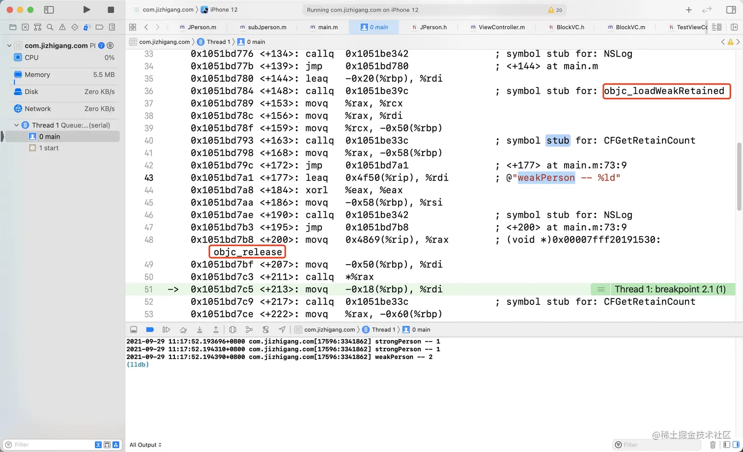Select the 0 main assembly tab
This screenshot has width=743, height=452.
point(374,27)
